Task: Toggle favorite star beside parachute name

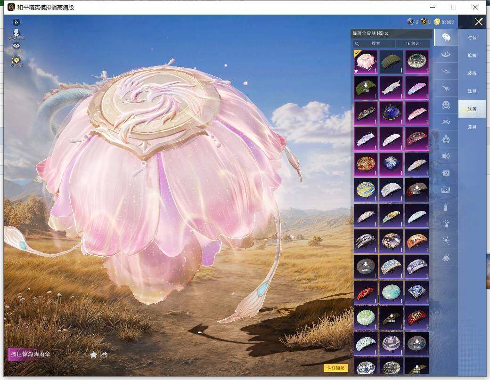Action: (x=93, y=355)
